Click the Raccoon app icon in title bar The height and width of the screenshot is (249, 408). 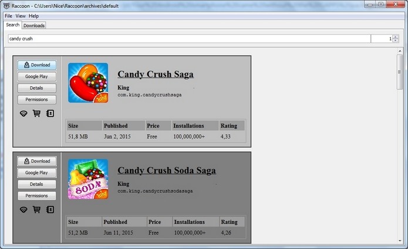point(6,5)
